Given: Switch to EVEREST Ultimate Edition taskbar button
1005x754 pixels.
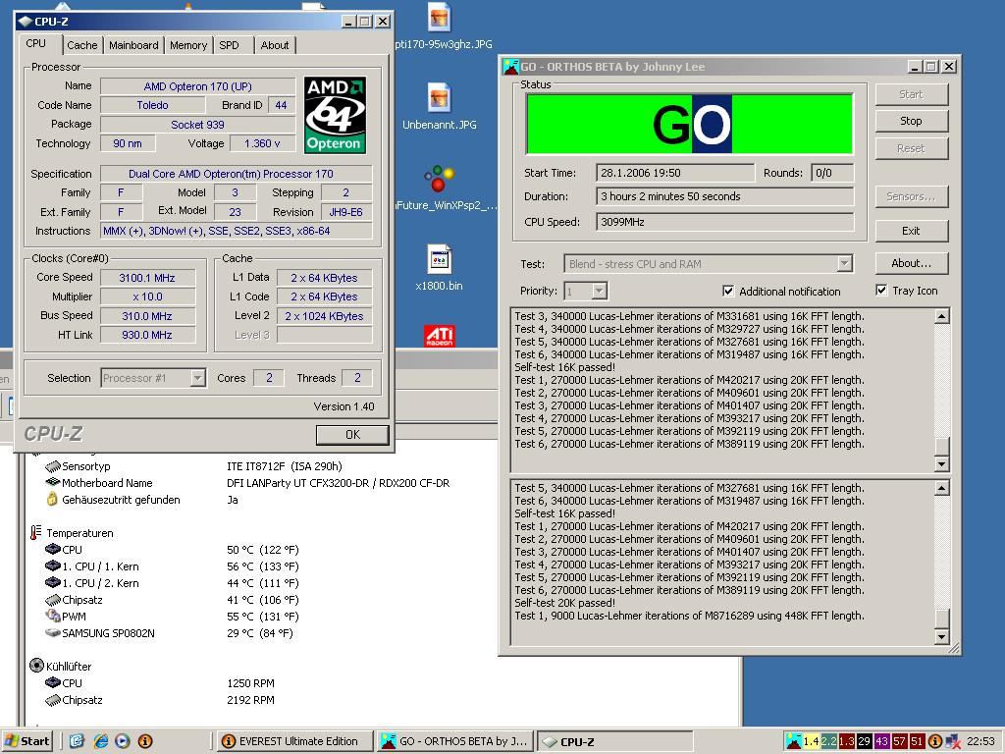Looking at the screenshot, I should click(x=294, y=741).
